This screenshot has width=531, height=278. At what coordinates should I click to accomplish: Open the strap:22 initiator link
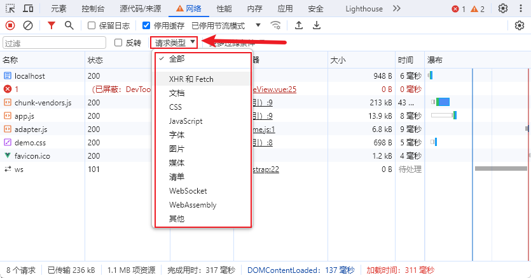[x=266, y=169]
